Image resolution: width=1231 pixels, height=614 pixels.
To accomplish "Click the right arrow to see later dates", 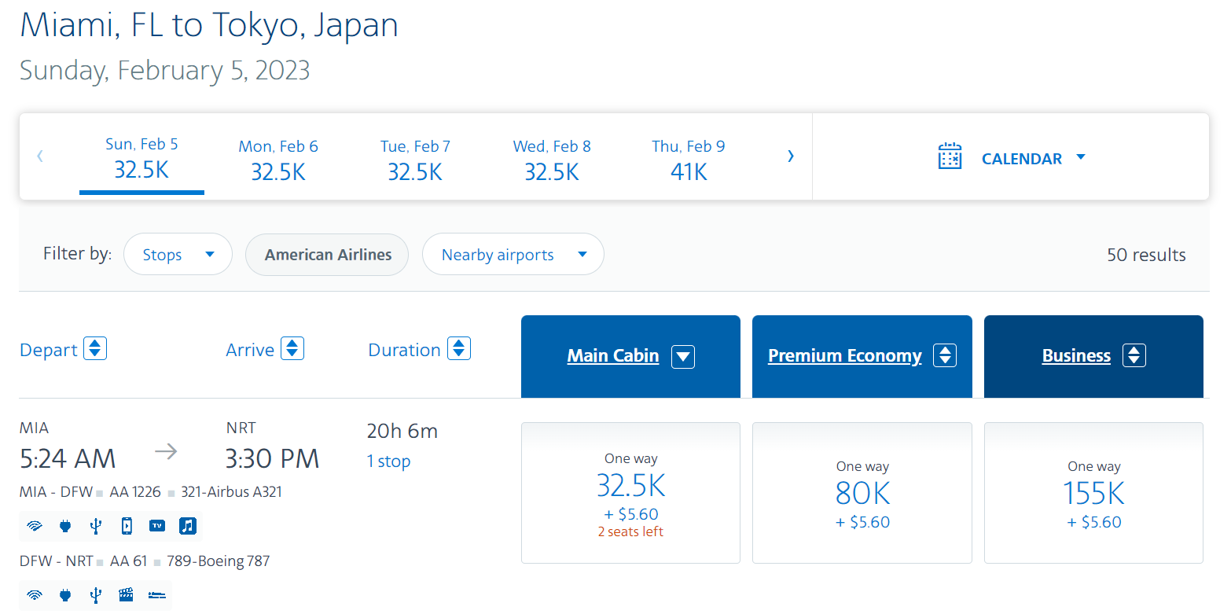I will pyautogui.click(x=791, y=156).
